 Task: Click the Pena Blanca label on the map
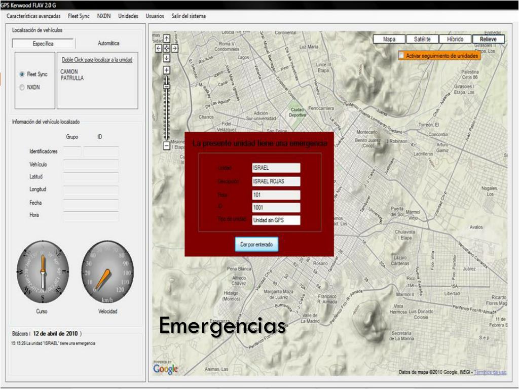point(239,268)
